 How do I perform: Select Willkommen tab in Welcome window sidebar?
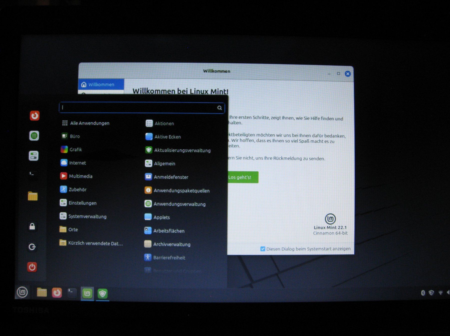tap(101, 85)
